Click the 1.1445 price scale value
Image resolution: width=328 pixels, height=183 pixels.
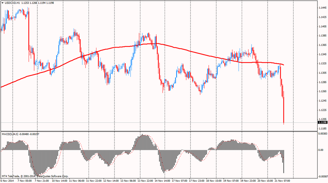click(x=322, y=8)
